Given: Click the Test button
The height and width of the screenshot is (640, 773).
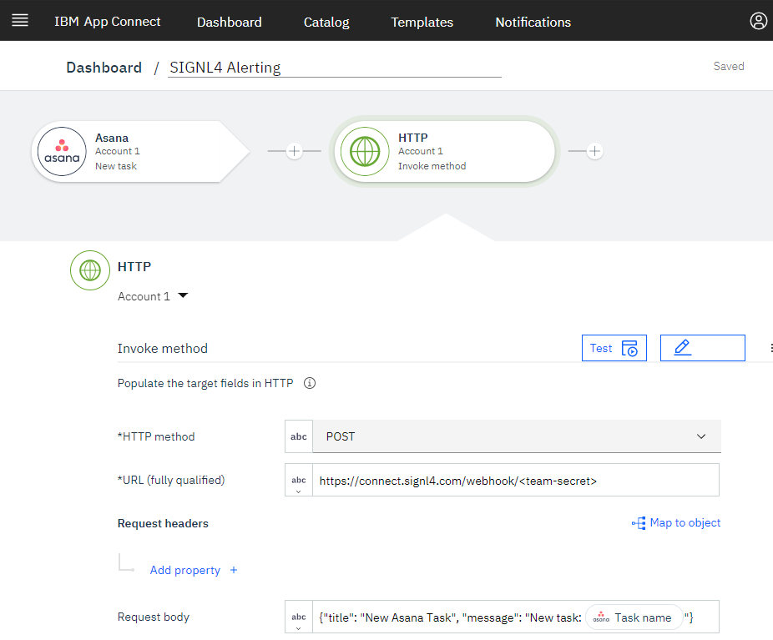Looking at the screenshot, I should (614, 348).
